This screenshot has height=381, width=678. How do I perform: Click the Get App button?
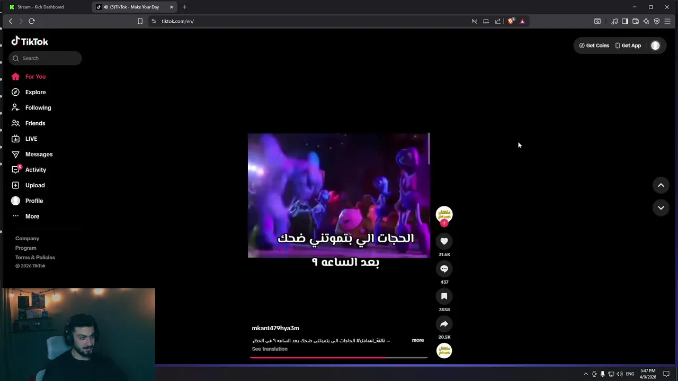coord(628,46)
